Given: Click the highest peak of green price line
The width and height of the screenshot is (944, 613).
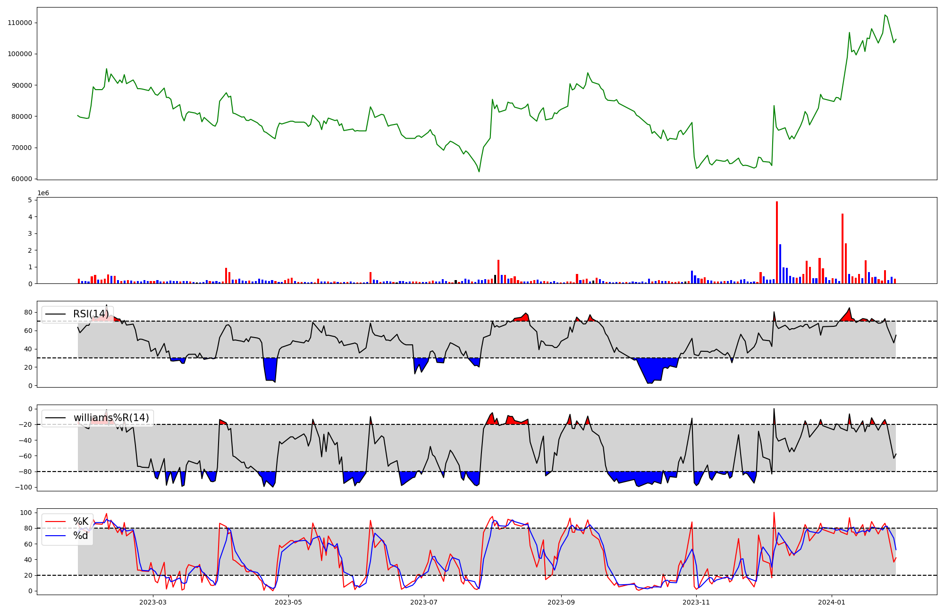Looking at the screenshot, I should click(885, 15).
